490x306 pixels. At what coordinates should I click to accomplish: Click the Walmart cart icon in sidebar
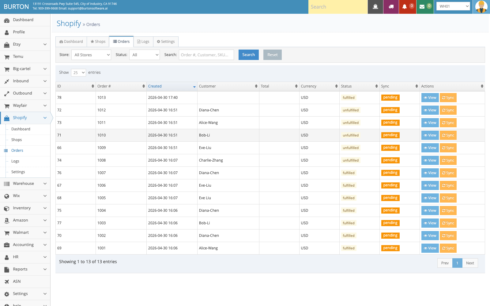click(x=7, y=233)
